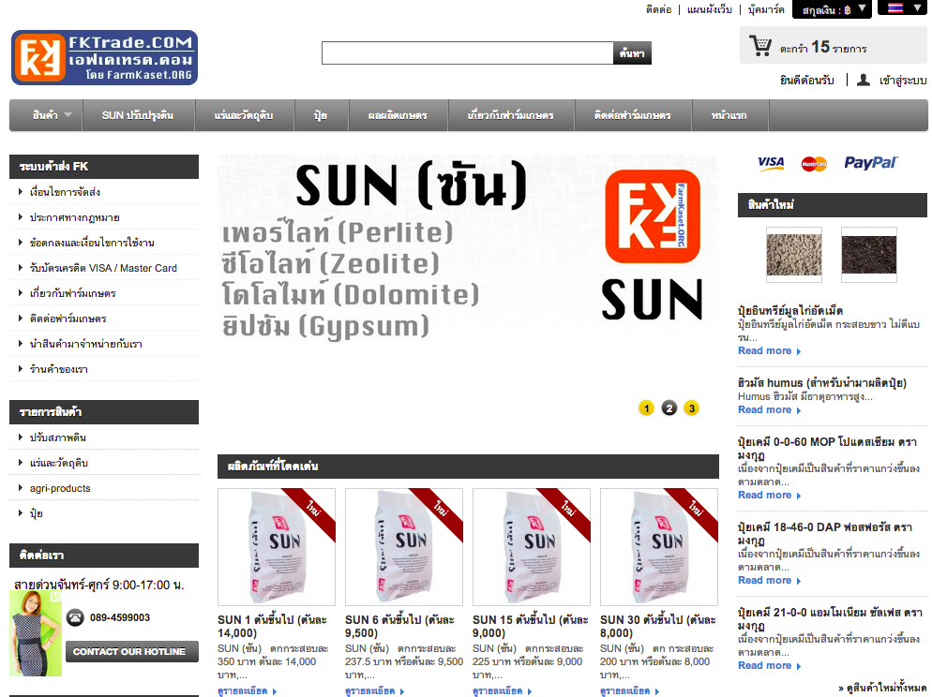
Task: Switch to banner slide 1
Action: tap(647, 408)
